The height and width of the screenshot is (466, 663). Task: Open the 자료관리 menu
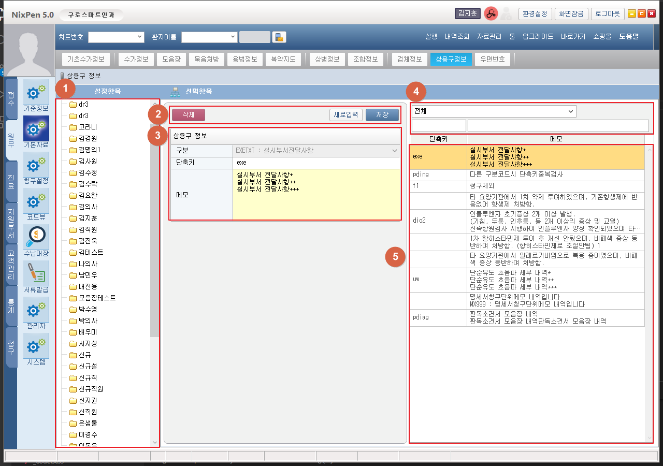[x=489, y=37]
